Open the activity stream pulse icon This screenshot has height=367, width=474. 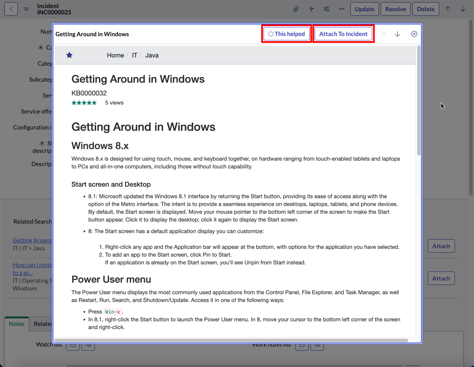(311, 9)
